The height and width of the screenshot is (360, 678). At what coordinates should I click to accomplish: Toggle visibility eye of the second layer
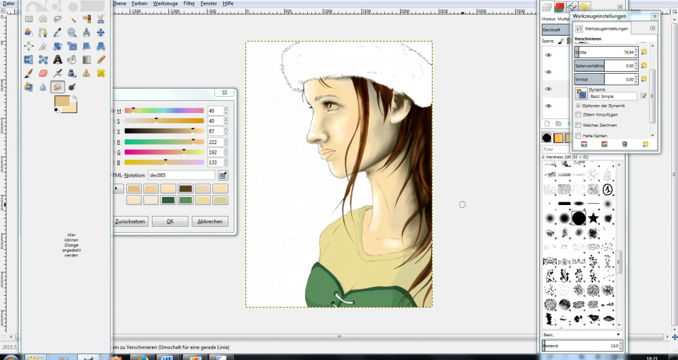[549, 72]
